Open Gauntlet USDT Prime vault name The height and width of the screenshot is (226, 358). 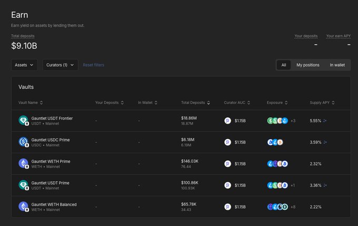click(x=51, y=182)
